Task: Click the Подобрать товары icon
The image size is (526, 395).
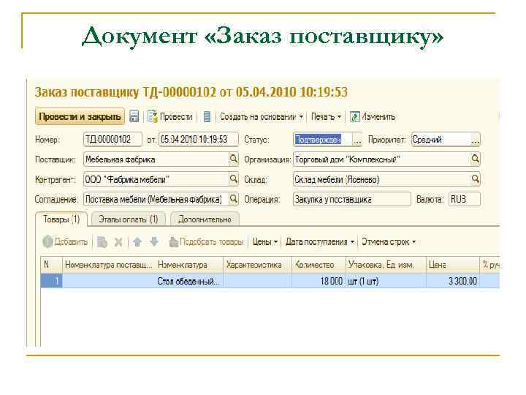Action: pos(173,242)
